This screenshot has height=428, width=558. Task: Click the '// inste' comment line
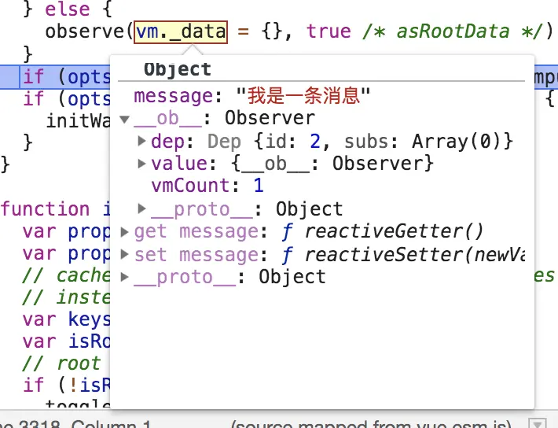tap(66, 297)
